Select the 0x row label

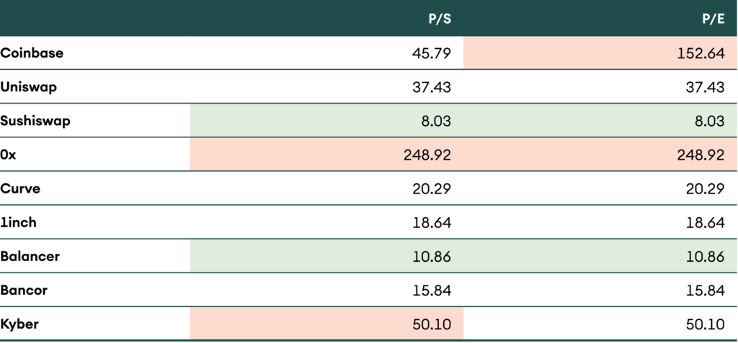tap(9, 155)
